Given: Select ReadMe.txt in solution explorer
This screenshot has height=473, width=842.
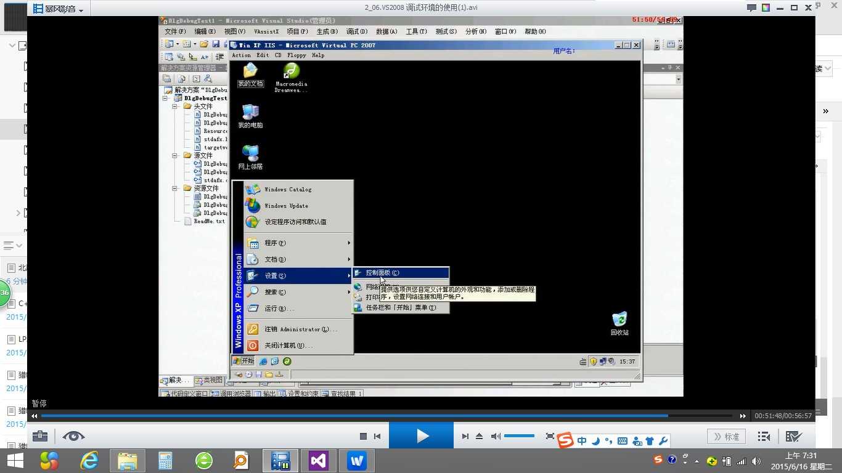Looking at the screenshot, I should pos(209,221).
